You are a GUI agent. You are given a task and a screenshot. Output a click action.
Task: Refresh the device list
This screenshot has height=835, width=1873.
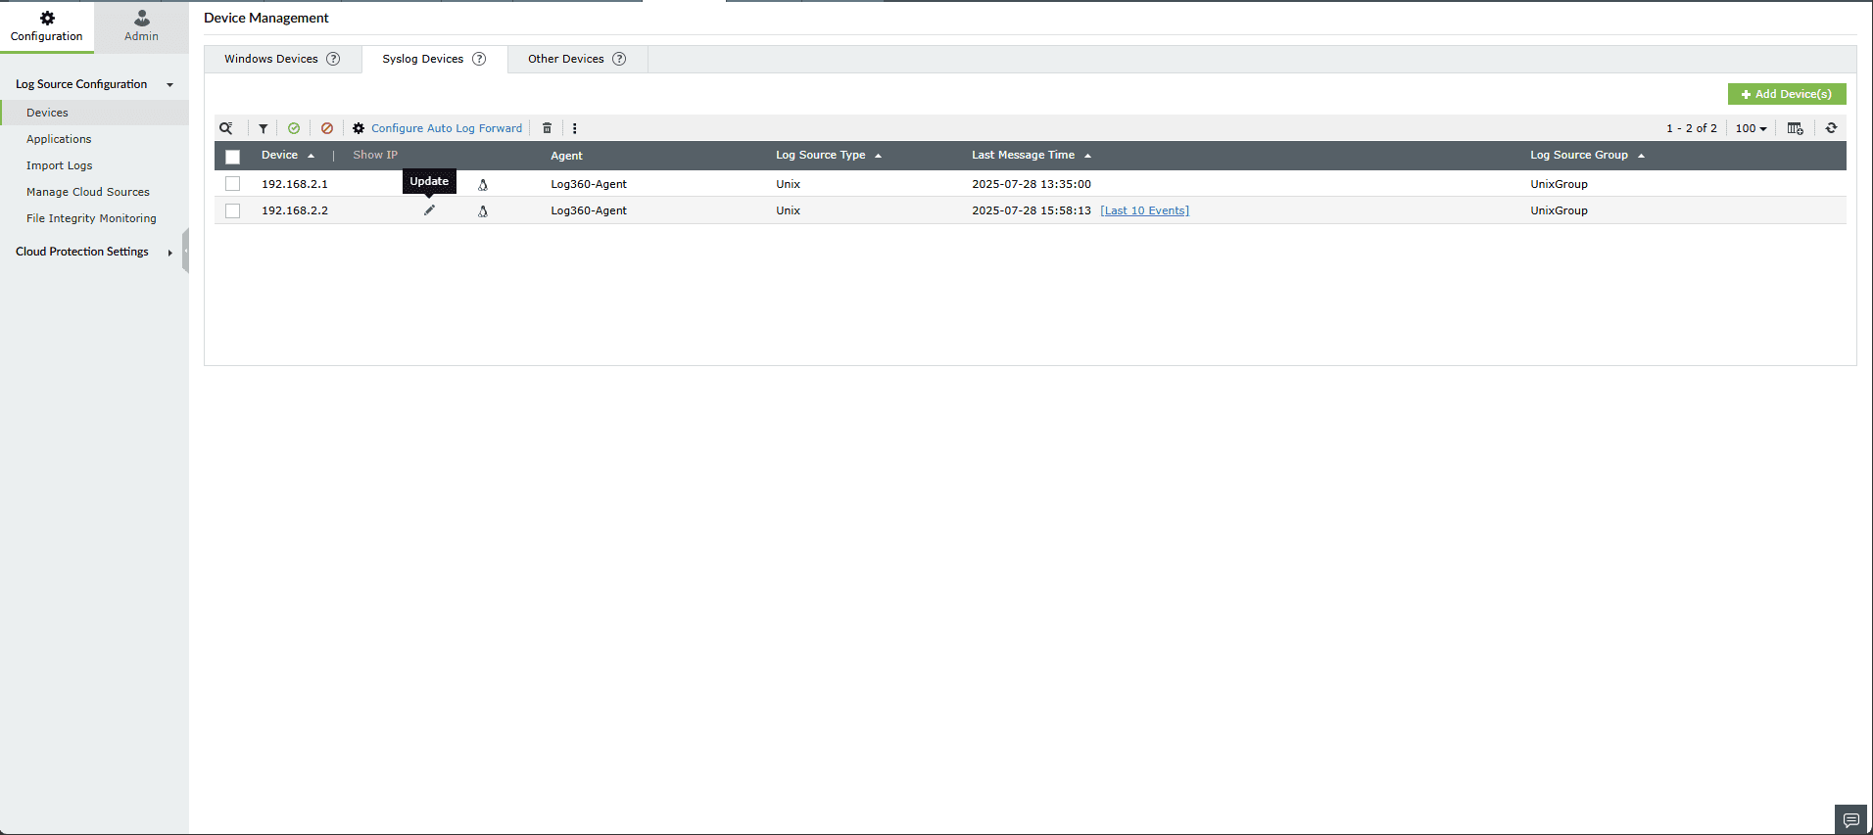pyautogui.click(x=1831, y=128)
